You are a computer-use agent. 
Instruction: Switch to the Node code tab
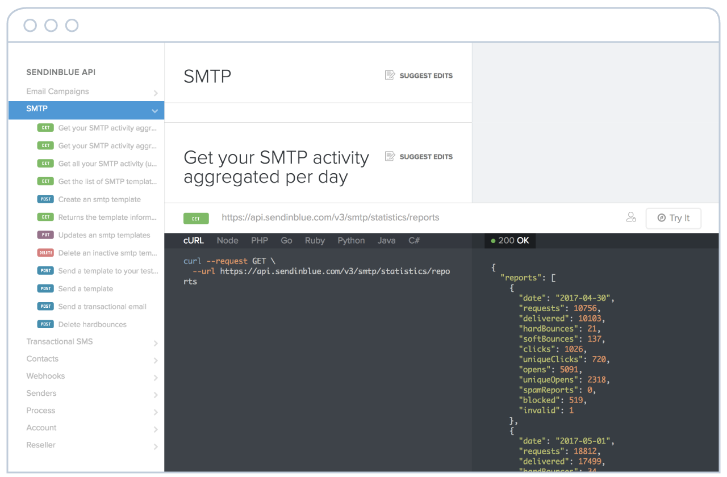coord(227,240)
